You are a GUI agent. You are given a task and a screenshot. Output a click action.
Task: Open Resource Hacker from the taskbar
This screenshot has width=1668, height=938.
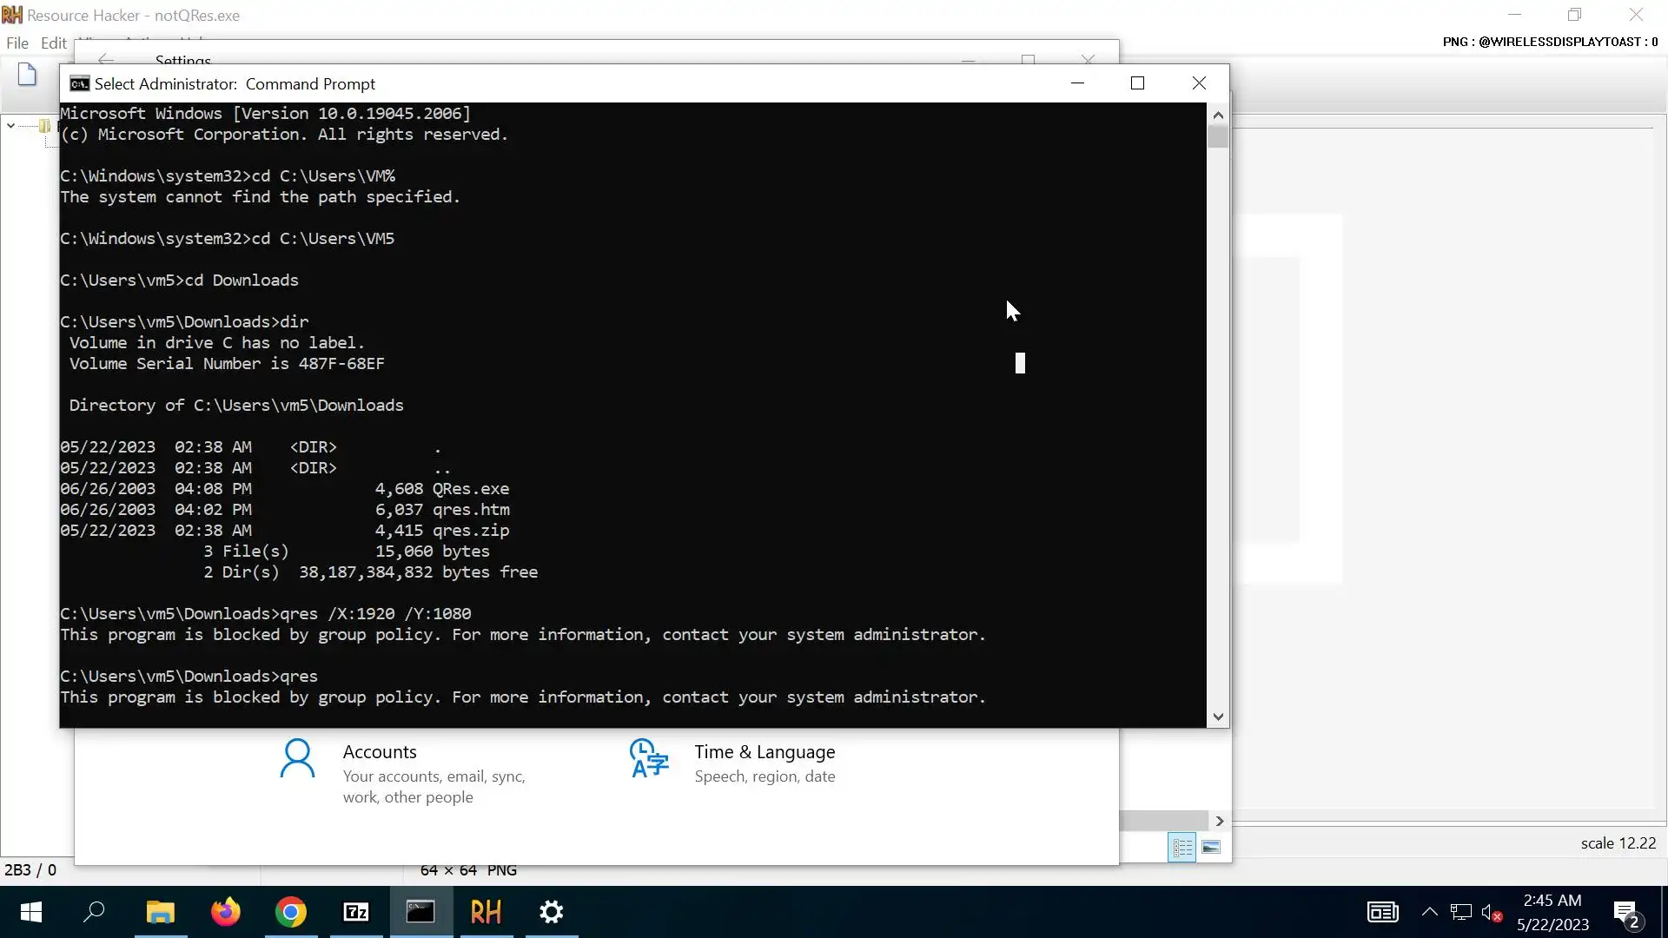pyautogui.click(x=486, y=912)
